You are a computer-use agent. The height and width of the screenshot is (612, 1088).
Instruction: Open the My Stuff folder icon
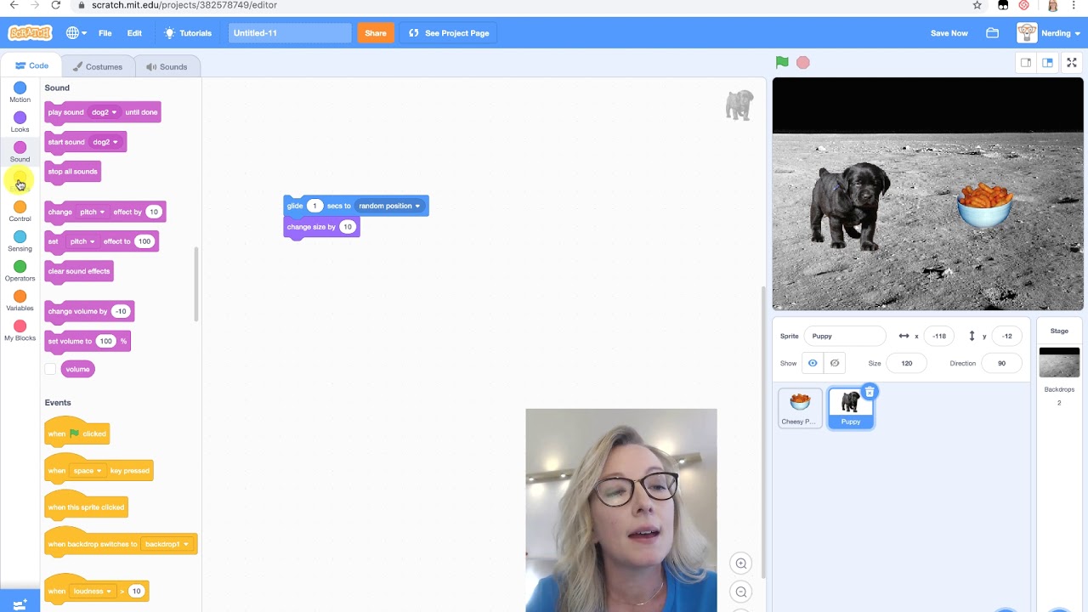(992, 33)
